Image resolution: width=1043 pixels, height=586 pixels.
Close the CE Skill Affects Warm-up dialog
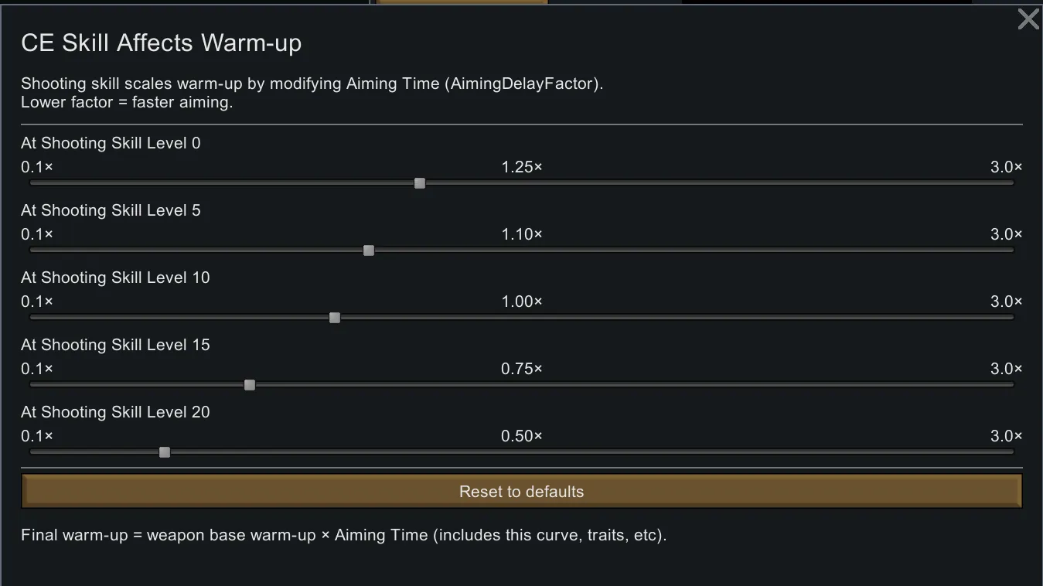1028,19
